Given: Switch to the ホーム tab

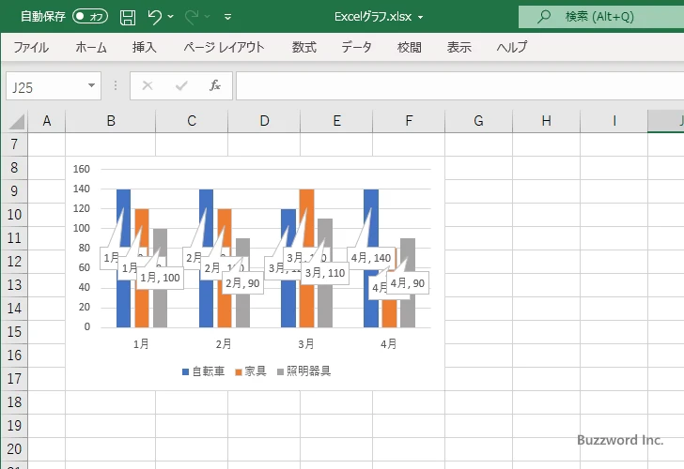Looking at the screenshot, I should pyautogui.click(x=91, y=47).
